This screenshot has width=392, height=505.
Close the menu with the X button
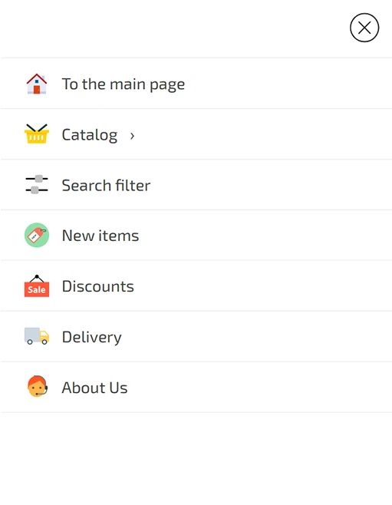(x=364, y=28)
